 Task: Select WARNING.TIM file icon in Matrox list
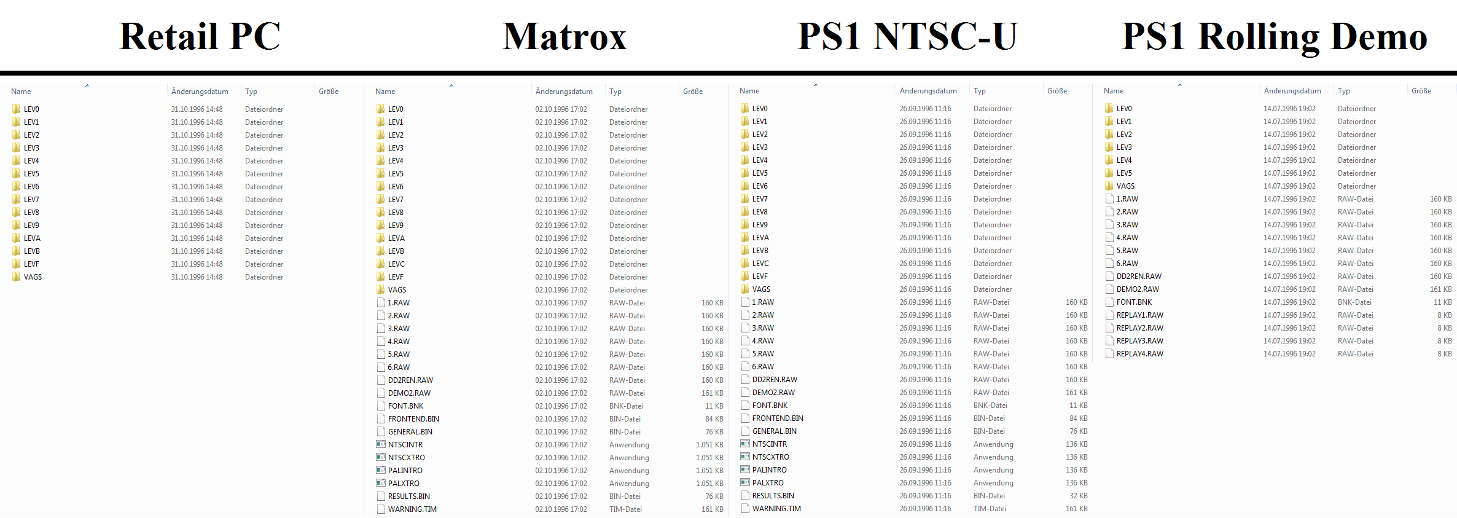381,509
